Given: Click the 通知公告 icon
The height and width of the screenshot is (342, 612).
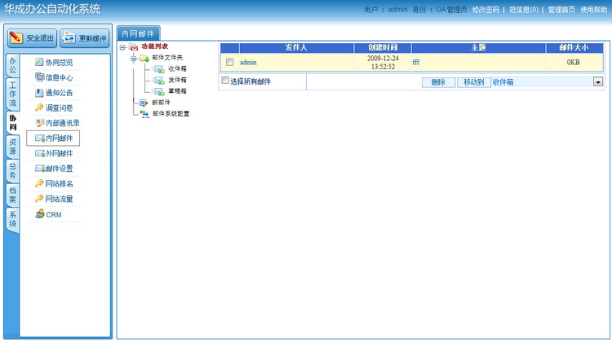Looking at the screenshot, I should click(x=39, y=93).
